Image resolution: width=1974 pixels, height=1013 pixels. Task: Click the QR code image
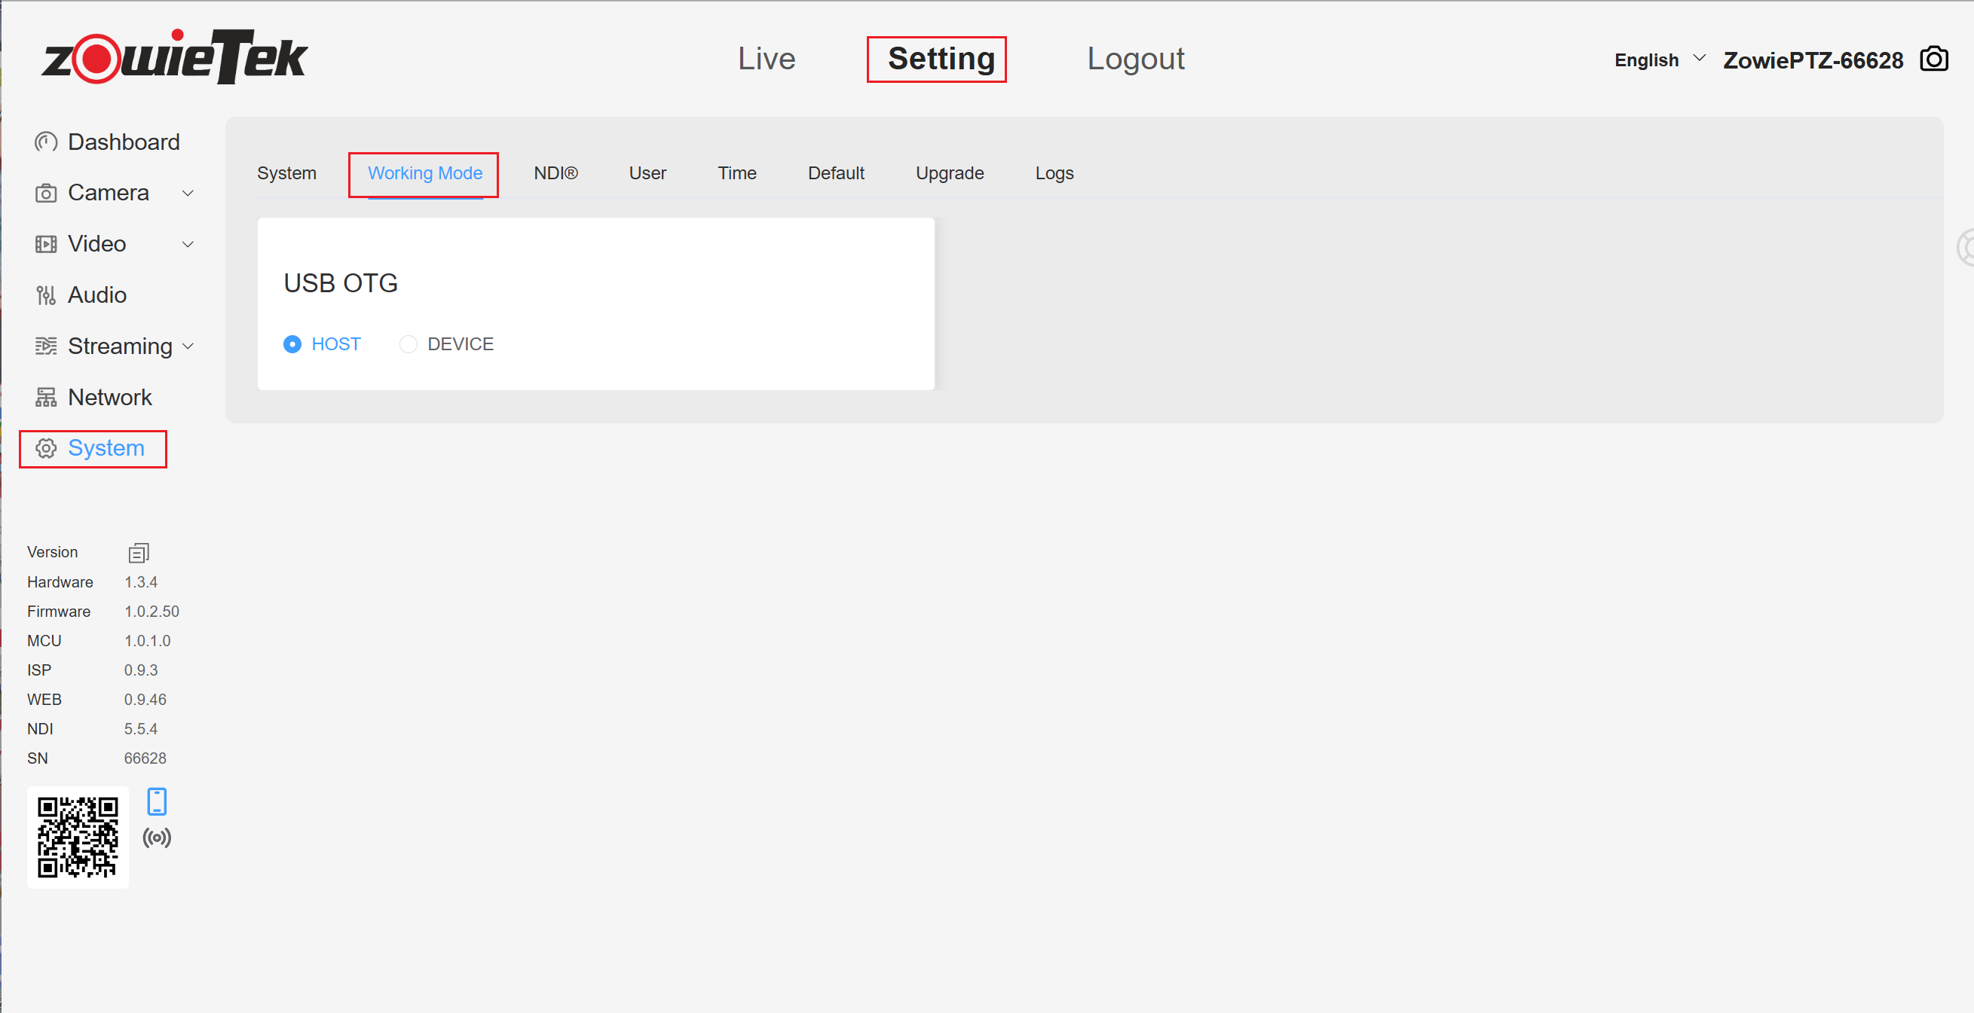(78, 837)
